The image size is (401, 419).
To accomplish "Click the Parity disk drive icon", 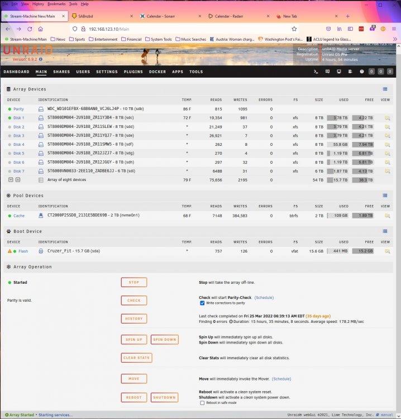I will tap(41, 109).
